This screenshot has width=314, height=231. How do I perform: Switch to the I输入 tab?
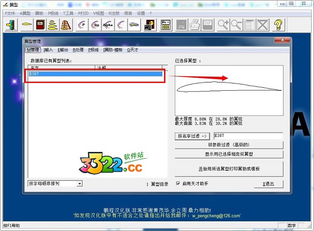point(48,50)
